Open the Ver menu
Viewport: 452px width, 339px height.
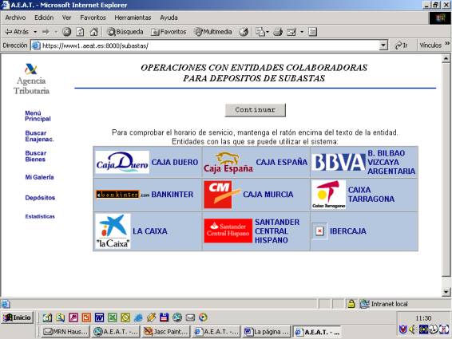pos(66,18)
